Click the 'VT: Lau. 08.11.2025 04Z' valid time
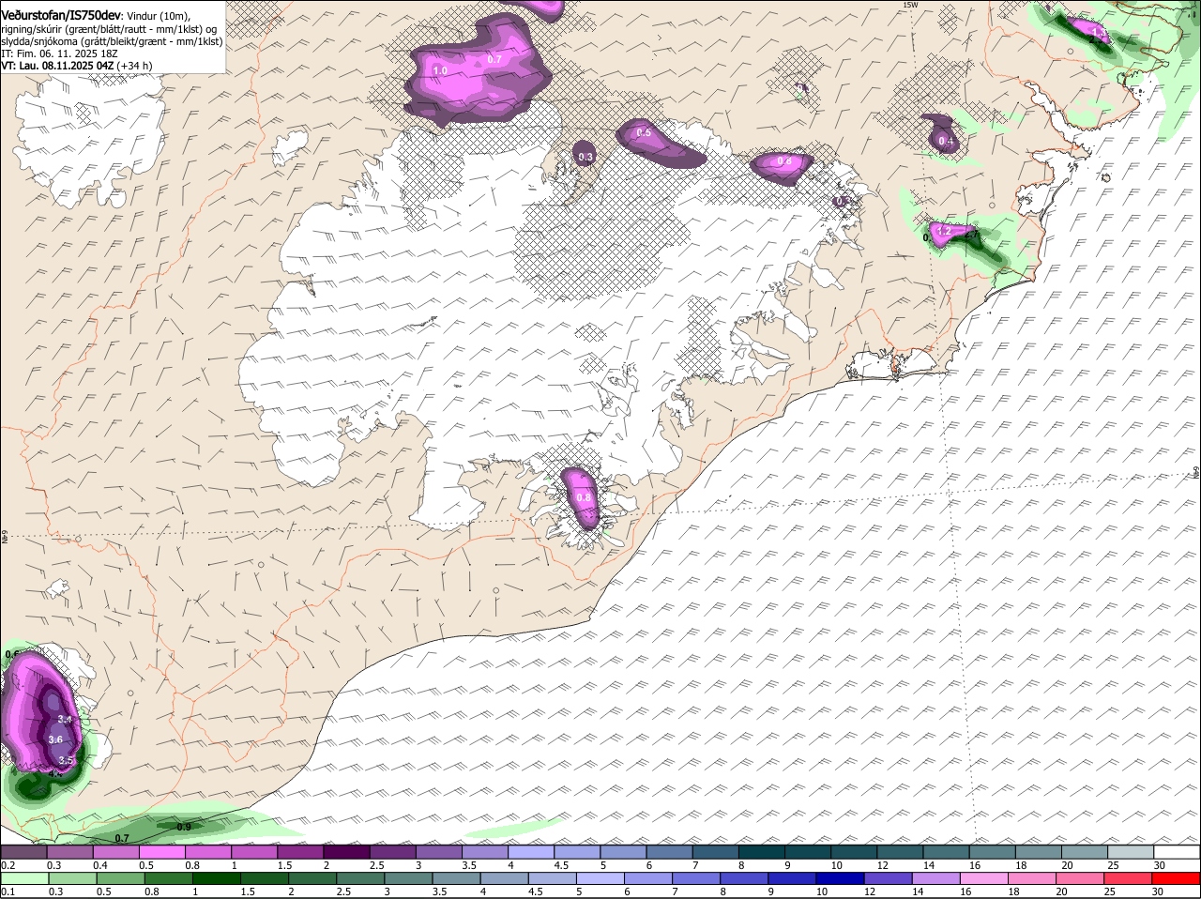 [57, 66]
